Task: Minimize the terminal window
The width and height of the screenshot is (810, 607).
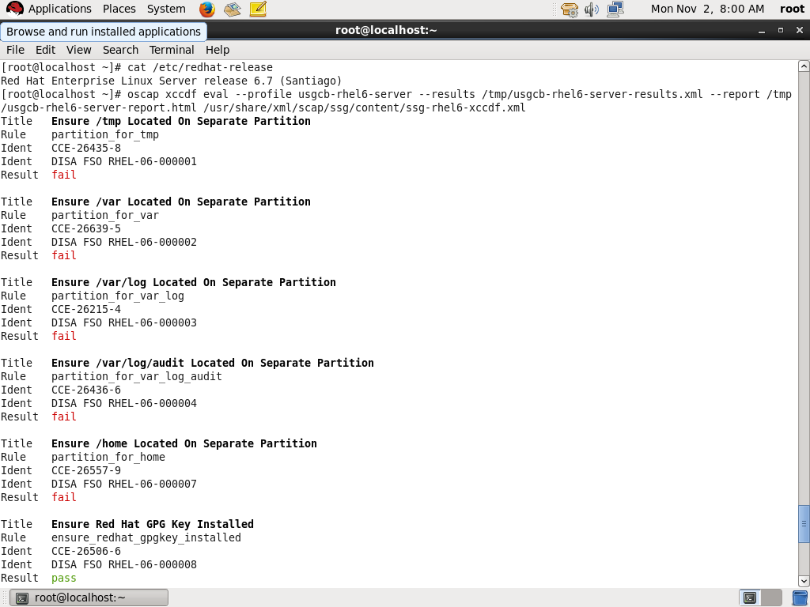Action: [x=762, y=31]
